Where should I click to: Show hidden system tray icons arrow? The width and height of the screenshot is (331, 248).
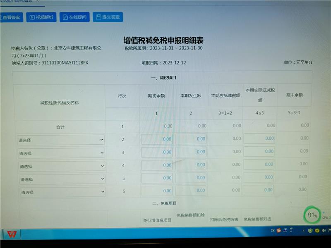[303, 230]
